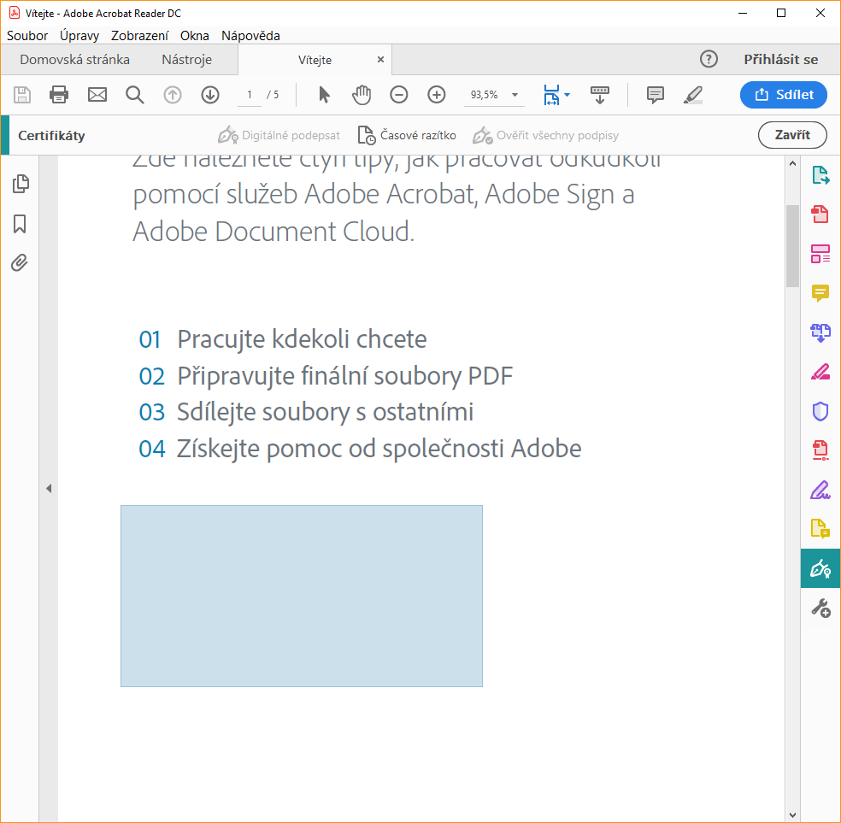Click link 04 Získejte pomoc od společnosti Adobe
Image resolution: width=841 pixels, height=823 pixels.
pos(360,449)
